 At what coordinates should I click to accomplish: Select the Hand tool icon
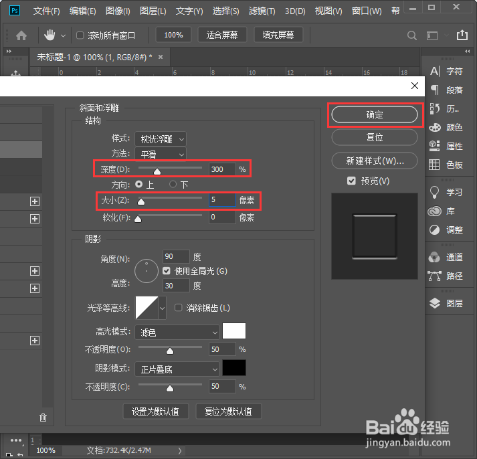click(50, 35)
